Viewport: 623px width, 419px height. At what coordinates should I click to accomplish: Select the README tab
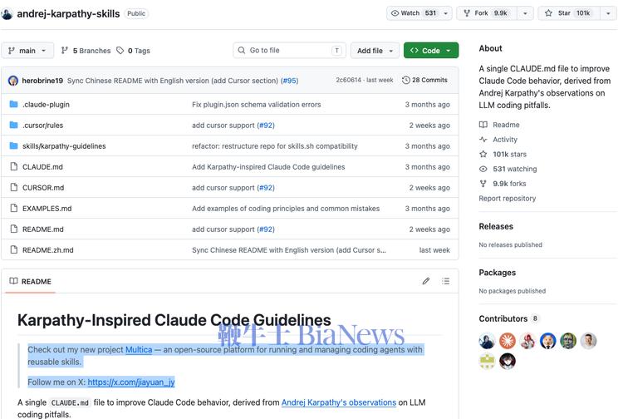click(30, 282)
